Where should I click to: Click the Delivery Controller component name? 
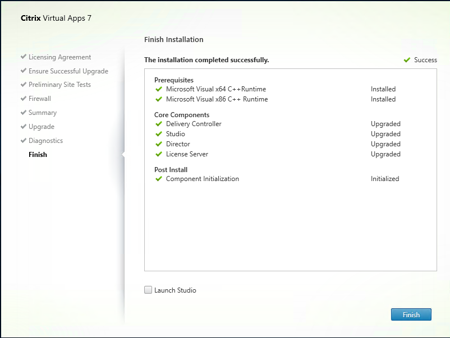point(194,124)
